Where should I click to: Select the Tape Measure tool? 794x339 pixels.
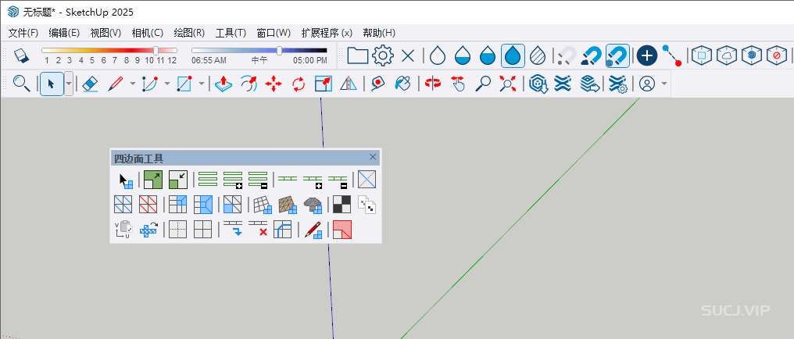(x=377, y=84)
